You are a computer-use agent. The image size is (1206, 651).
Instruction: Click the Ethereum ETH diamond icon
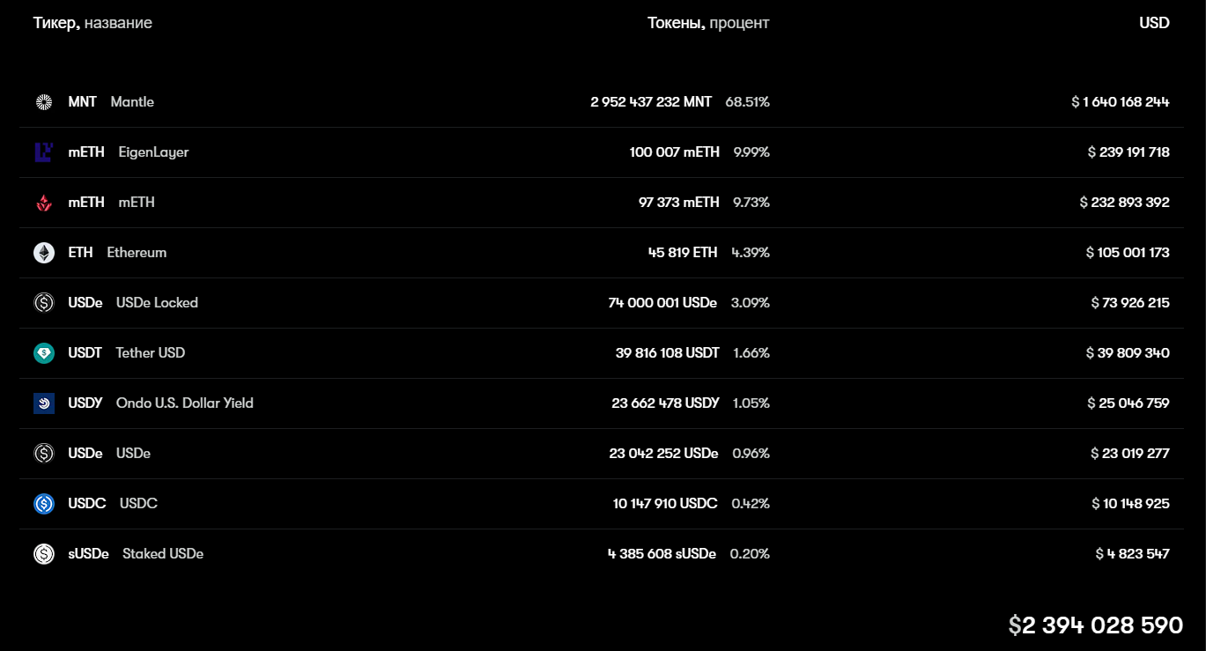pos(44,253)
